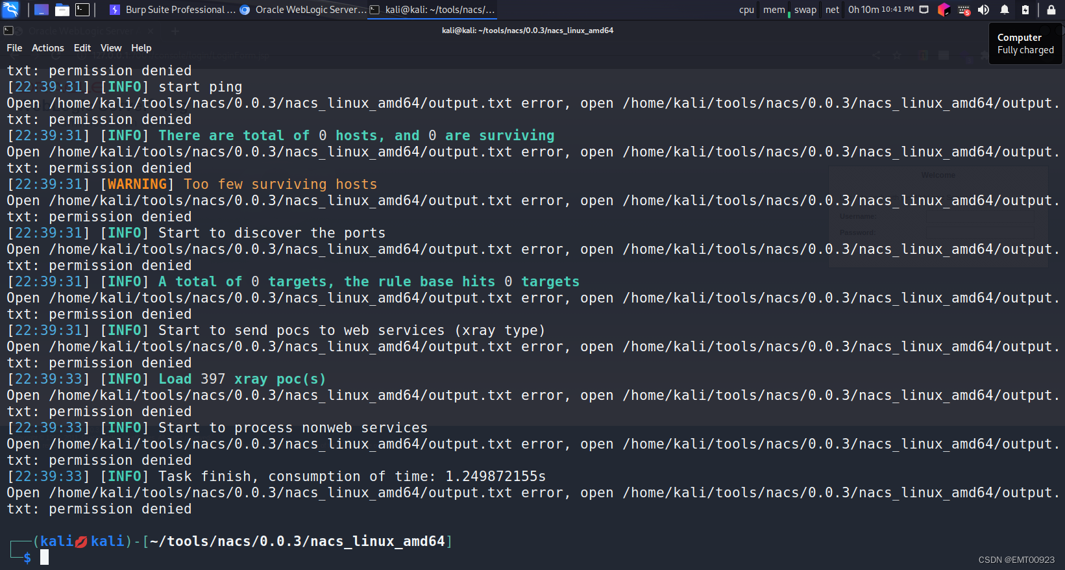Open the network connection tray icon
Image resolution: width=1065 pixels, height=570 pixels.
[924, 10]
